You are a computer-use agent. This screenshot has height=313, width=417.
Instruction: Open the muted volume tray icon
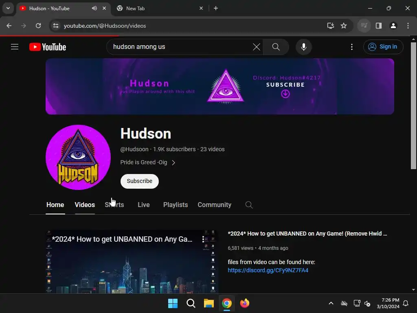point(368,303)
